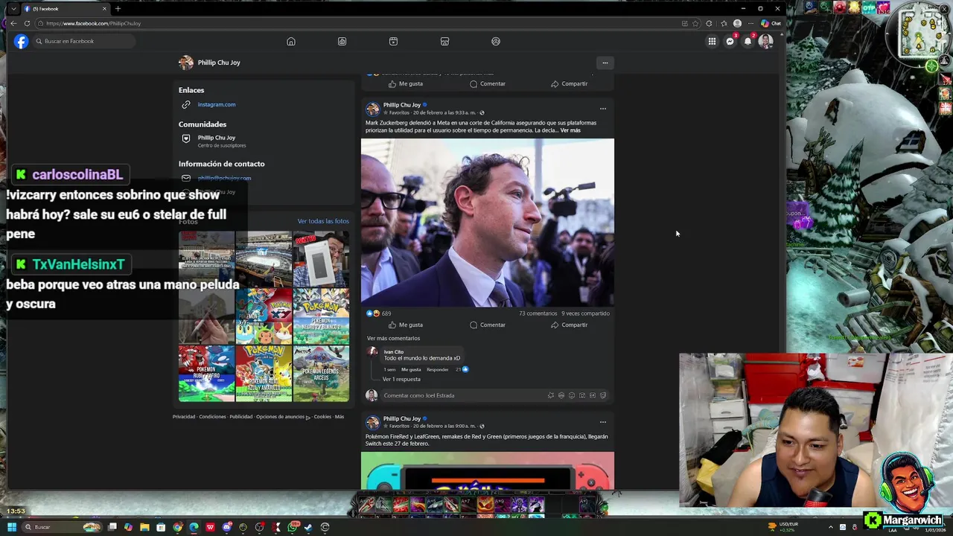Screen dimensions: 953x536
Task: Open the Pokémon X/Y photo thumbnail
Action: (264, 316)
